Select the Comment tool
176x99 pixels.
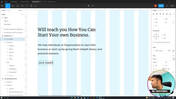point(35,6)
